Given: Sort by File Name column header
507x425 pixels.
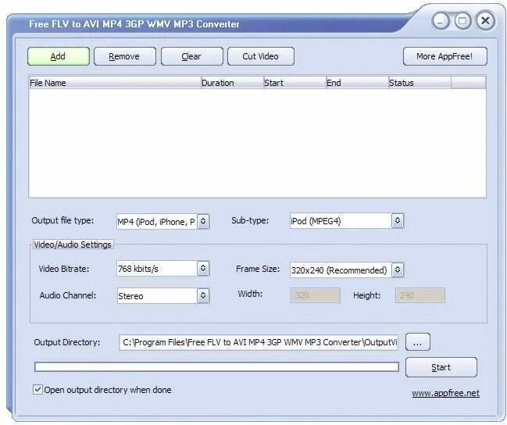Looking at the screenshot, I should (115, 83).
